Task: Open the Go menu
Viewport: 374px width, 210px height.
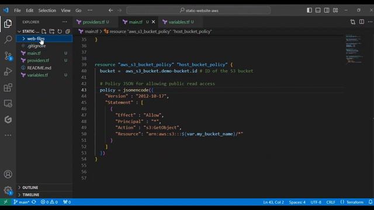Action: click(x=78, y=10)
